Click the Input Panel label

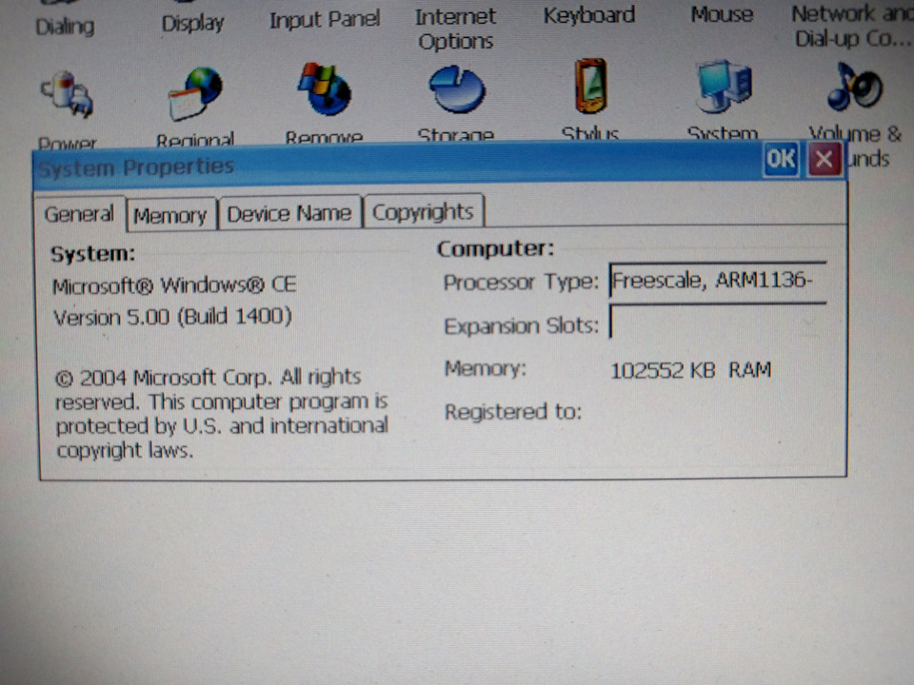click(x=325, y=20)
